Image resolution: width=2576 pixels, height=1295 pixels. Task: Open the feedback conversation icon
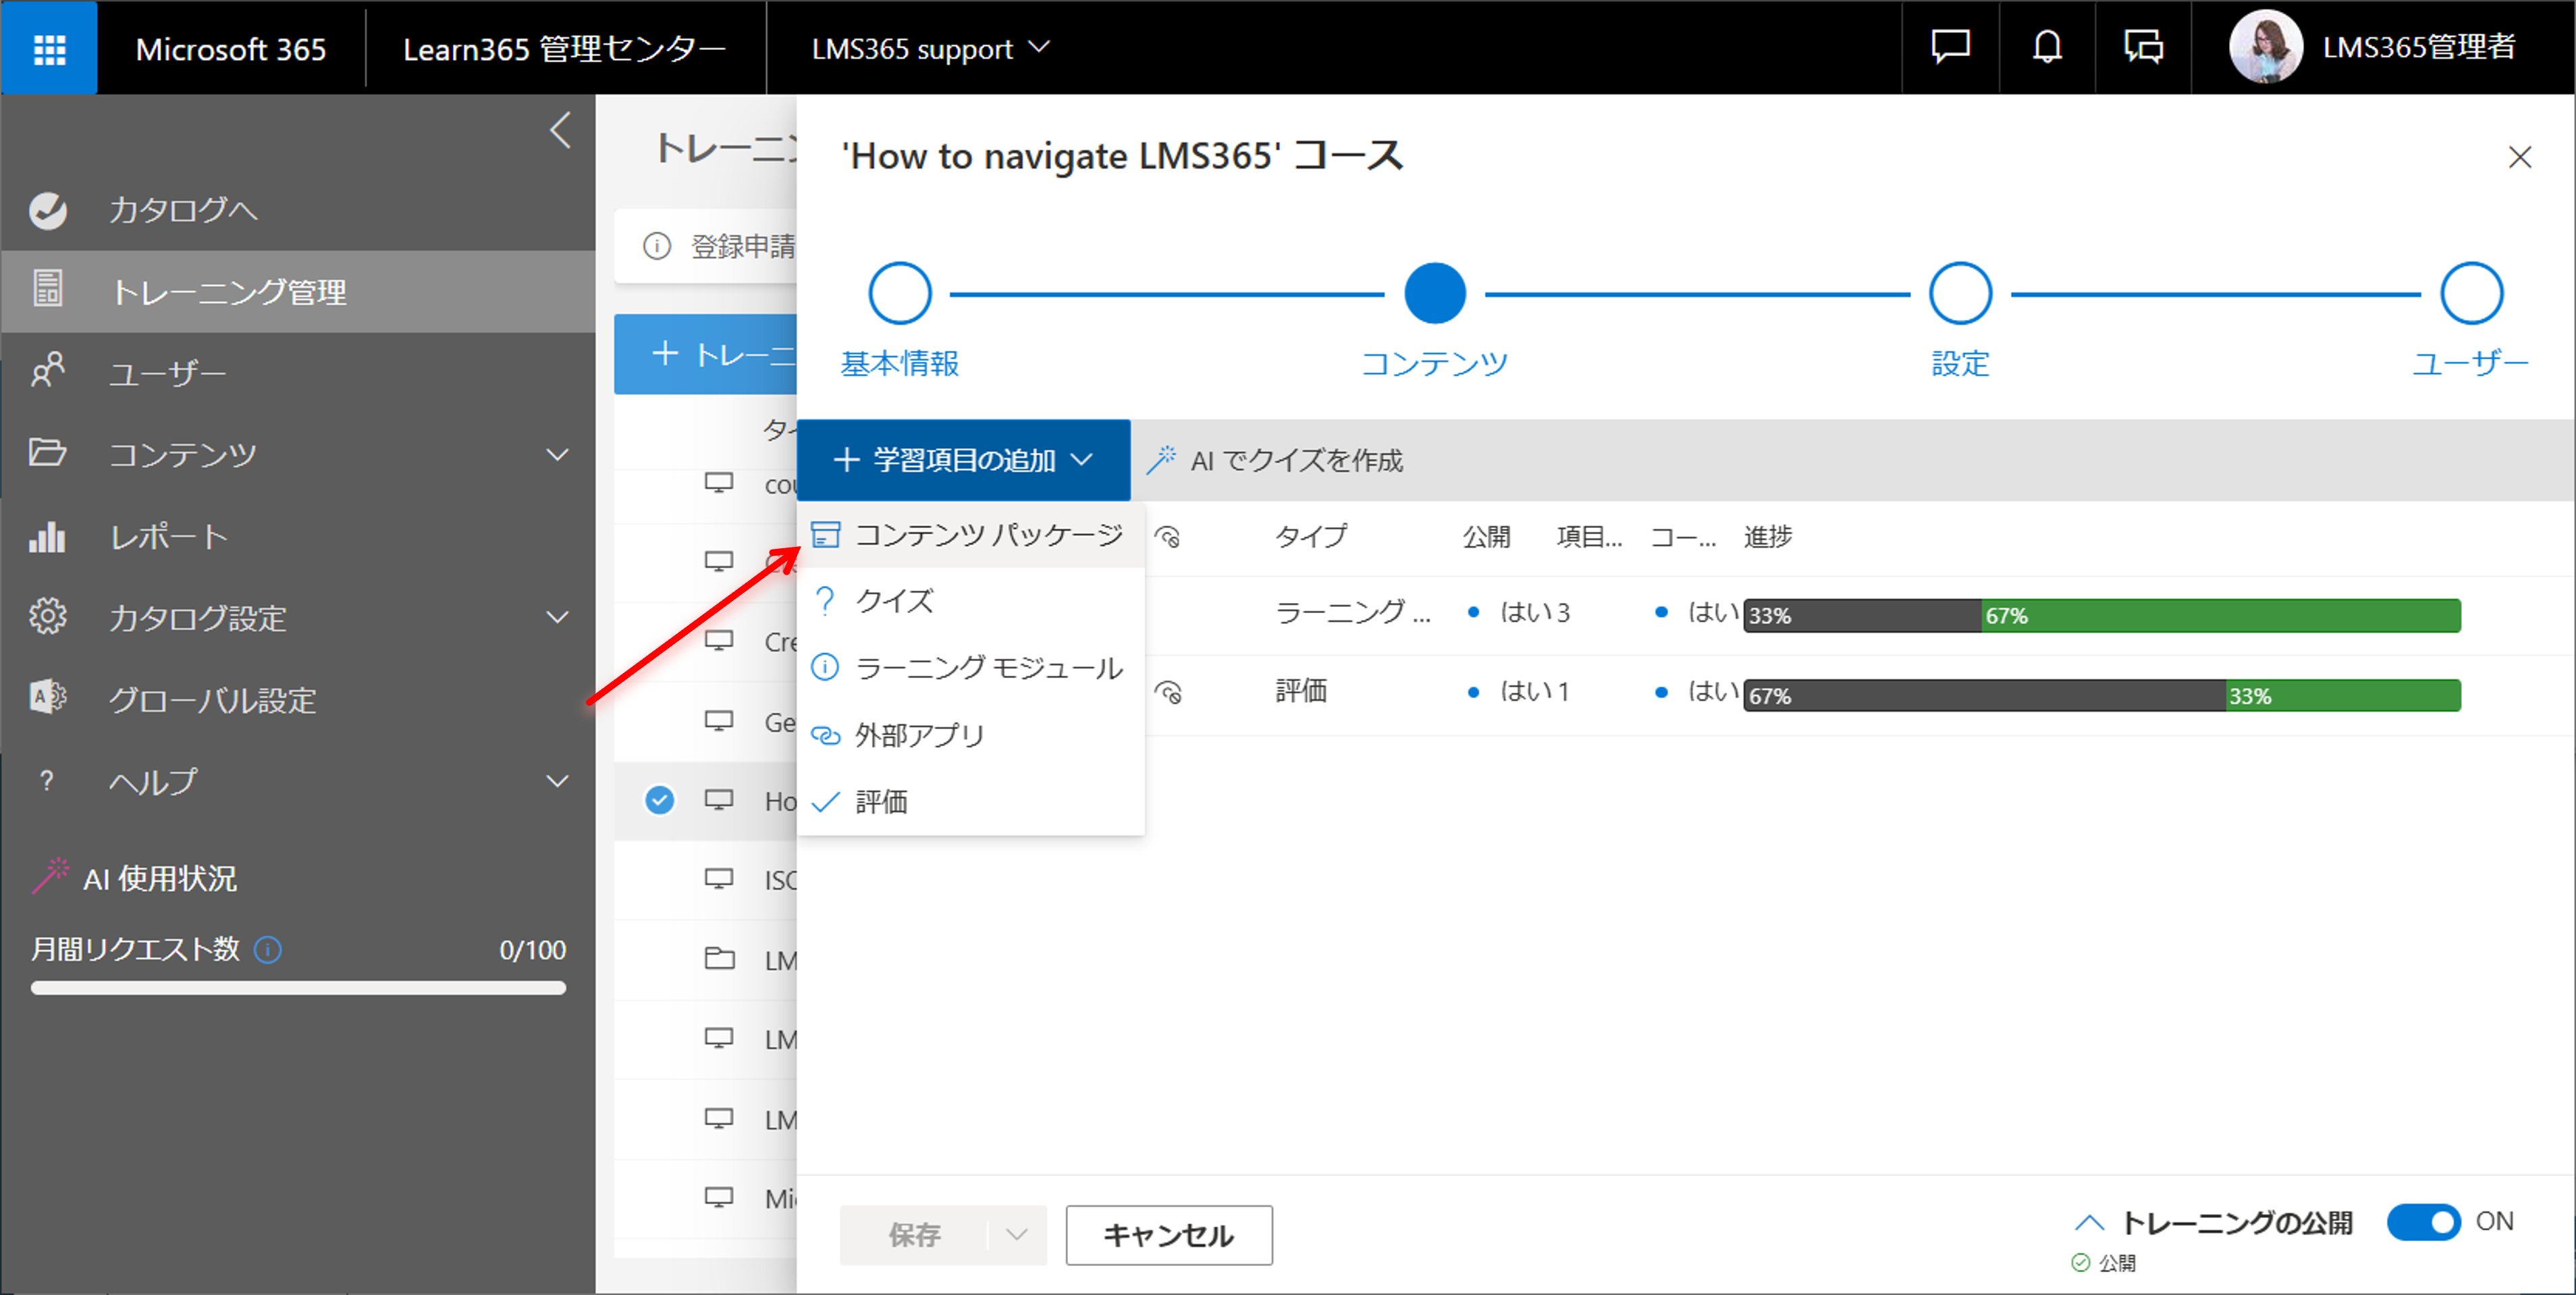(x=2143, y=47)
